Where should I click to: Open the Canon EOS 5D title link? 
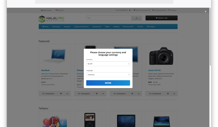[x=154, y=70]
